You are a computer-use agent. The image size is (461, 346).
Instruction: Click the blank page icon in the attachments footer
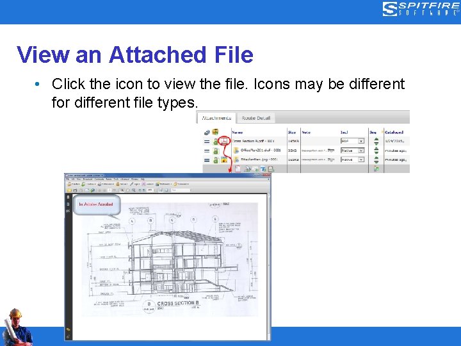pyautogui.click(x=238, y=169)
